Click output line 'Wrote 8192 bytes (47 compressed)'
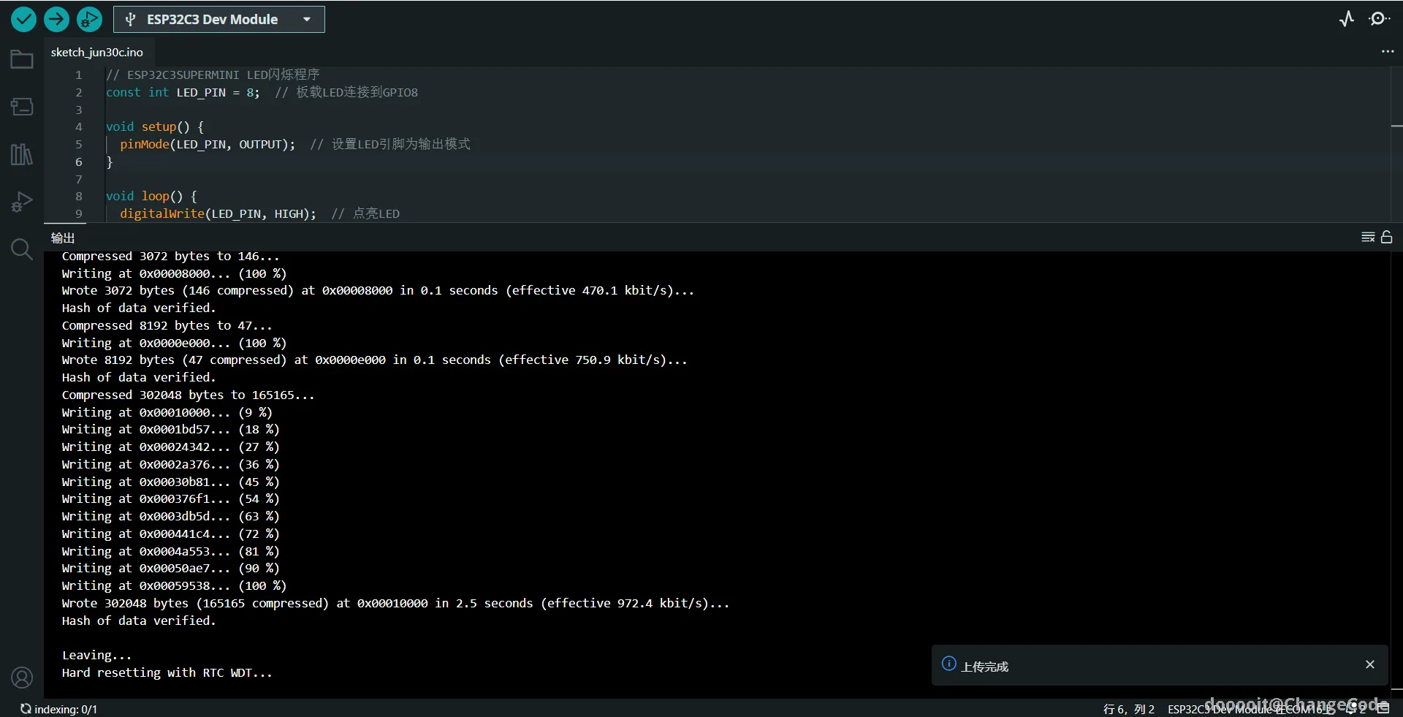 pyautogui.click(x=374, y=360)
